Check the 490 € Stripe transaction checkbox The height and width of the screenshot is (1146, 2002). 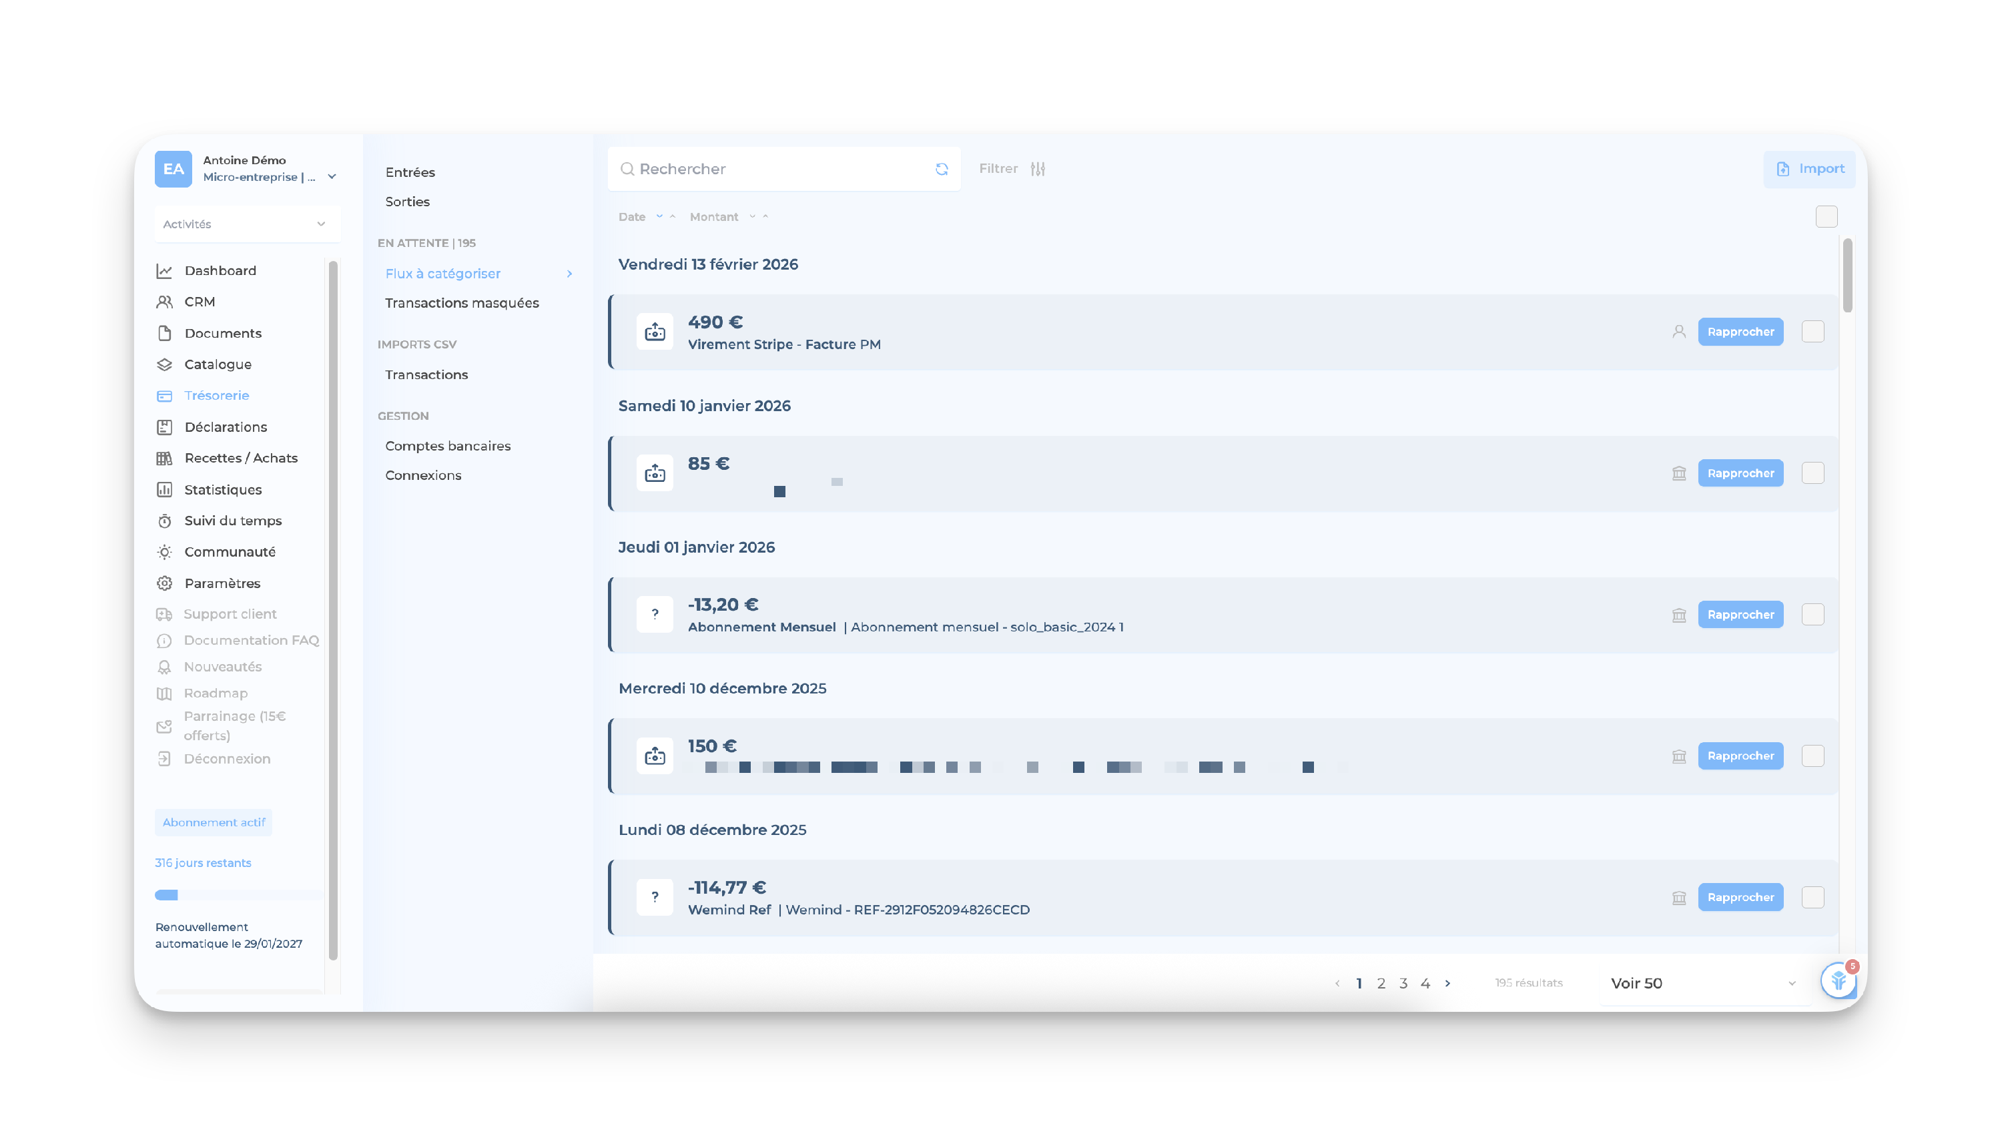(x=1812, y=332)
